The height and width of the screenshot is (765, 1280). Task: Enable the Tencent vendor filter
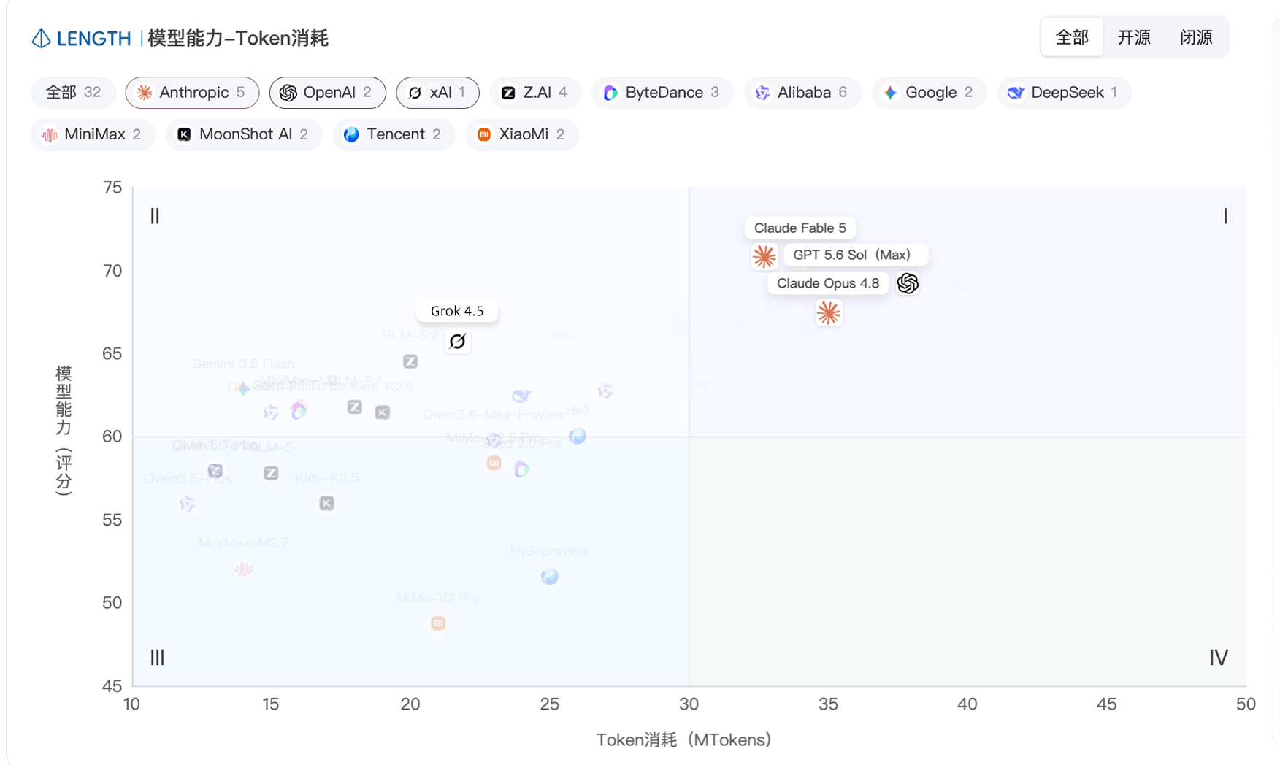pyautogui.click(x=394, y=134)
